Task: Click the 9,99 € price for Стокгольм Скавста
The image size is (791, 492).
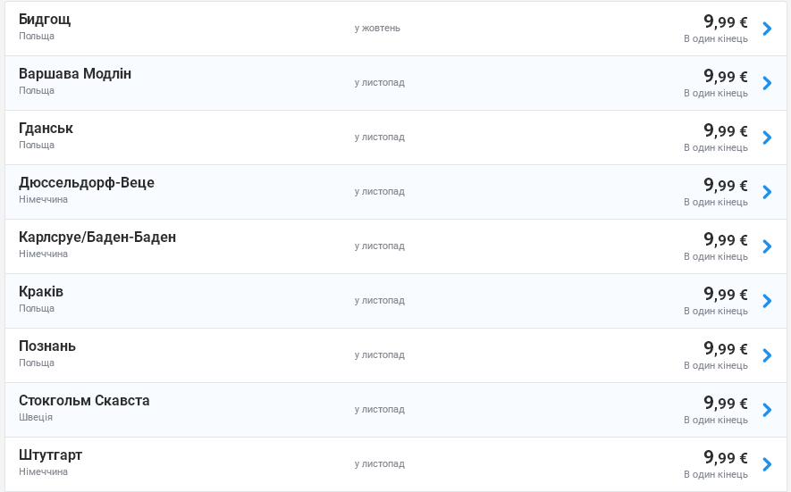Action: [x=725, y=403]
